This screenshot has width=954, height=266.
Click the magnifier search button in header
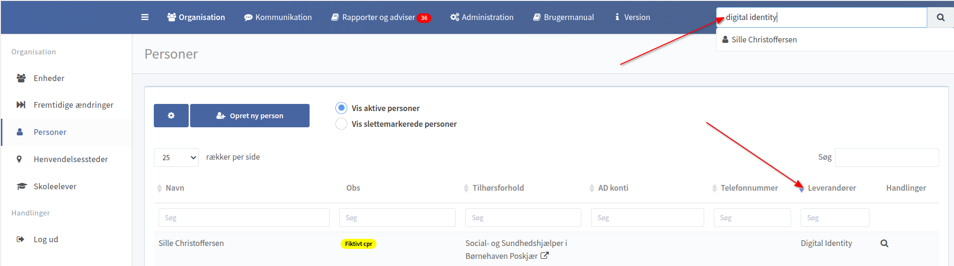[x=940, y=18]
